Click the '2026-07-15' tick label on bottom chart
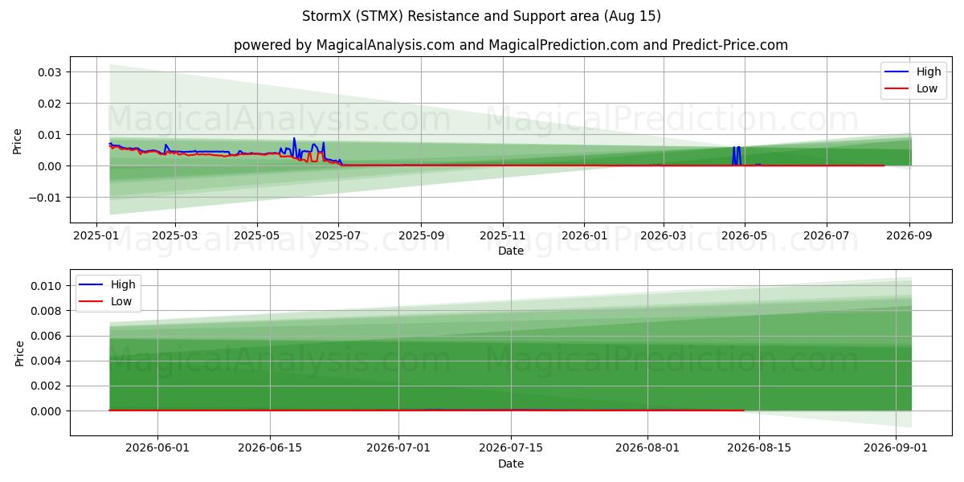Screen dimensions: 964x482 click(511, 448)
